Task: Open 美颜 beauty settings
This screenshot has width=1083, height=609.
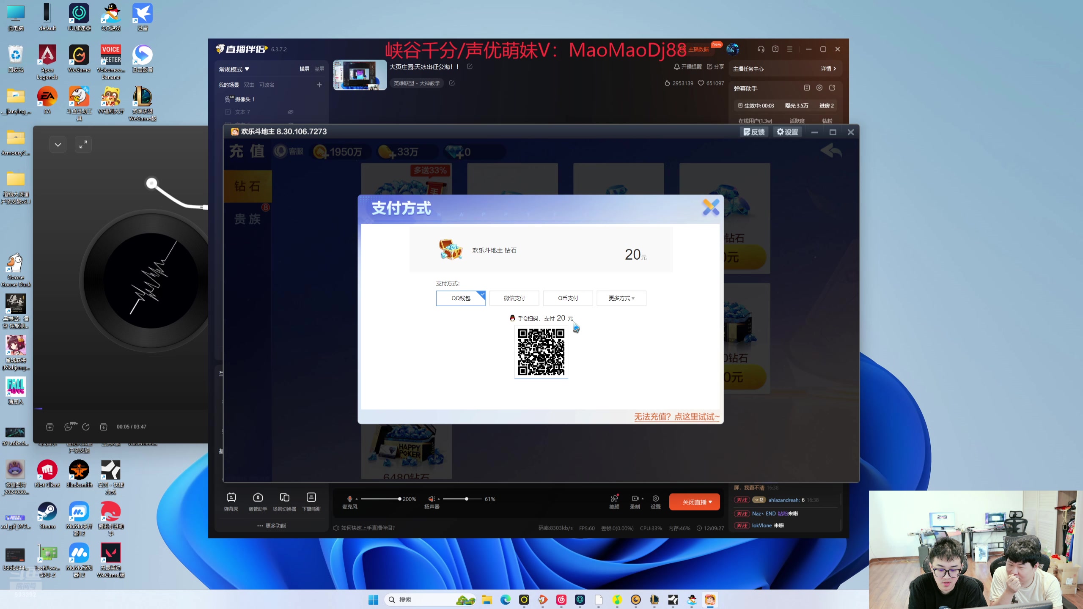Action: point(614,502)
